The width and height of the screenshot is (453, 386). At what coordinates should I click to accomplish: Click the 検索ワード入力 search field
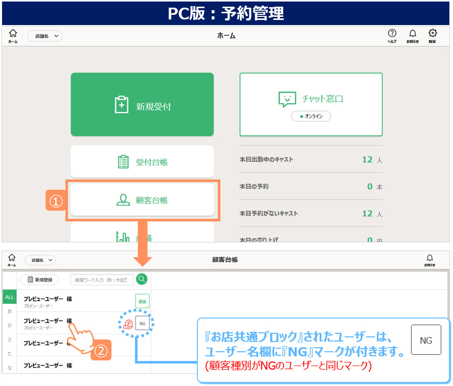(102, 280)
